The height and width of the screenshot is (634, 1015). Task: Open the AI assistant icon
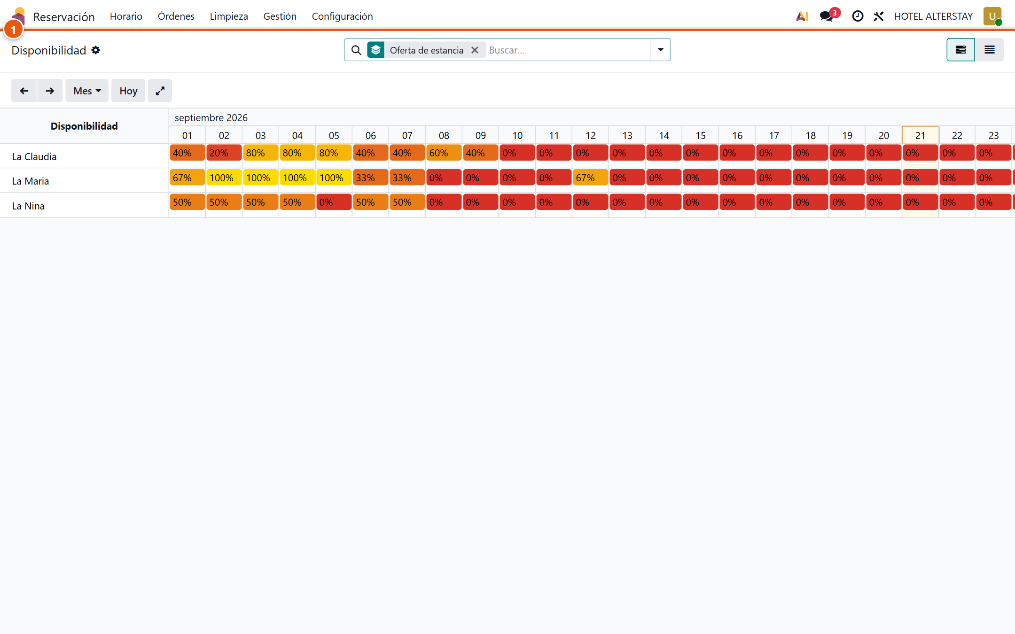802,16
